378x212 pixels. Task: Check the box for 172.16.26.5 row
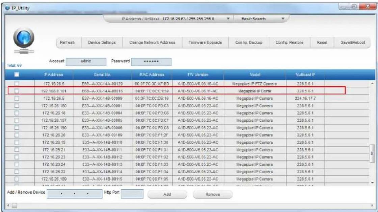[17, 98]
